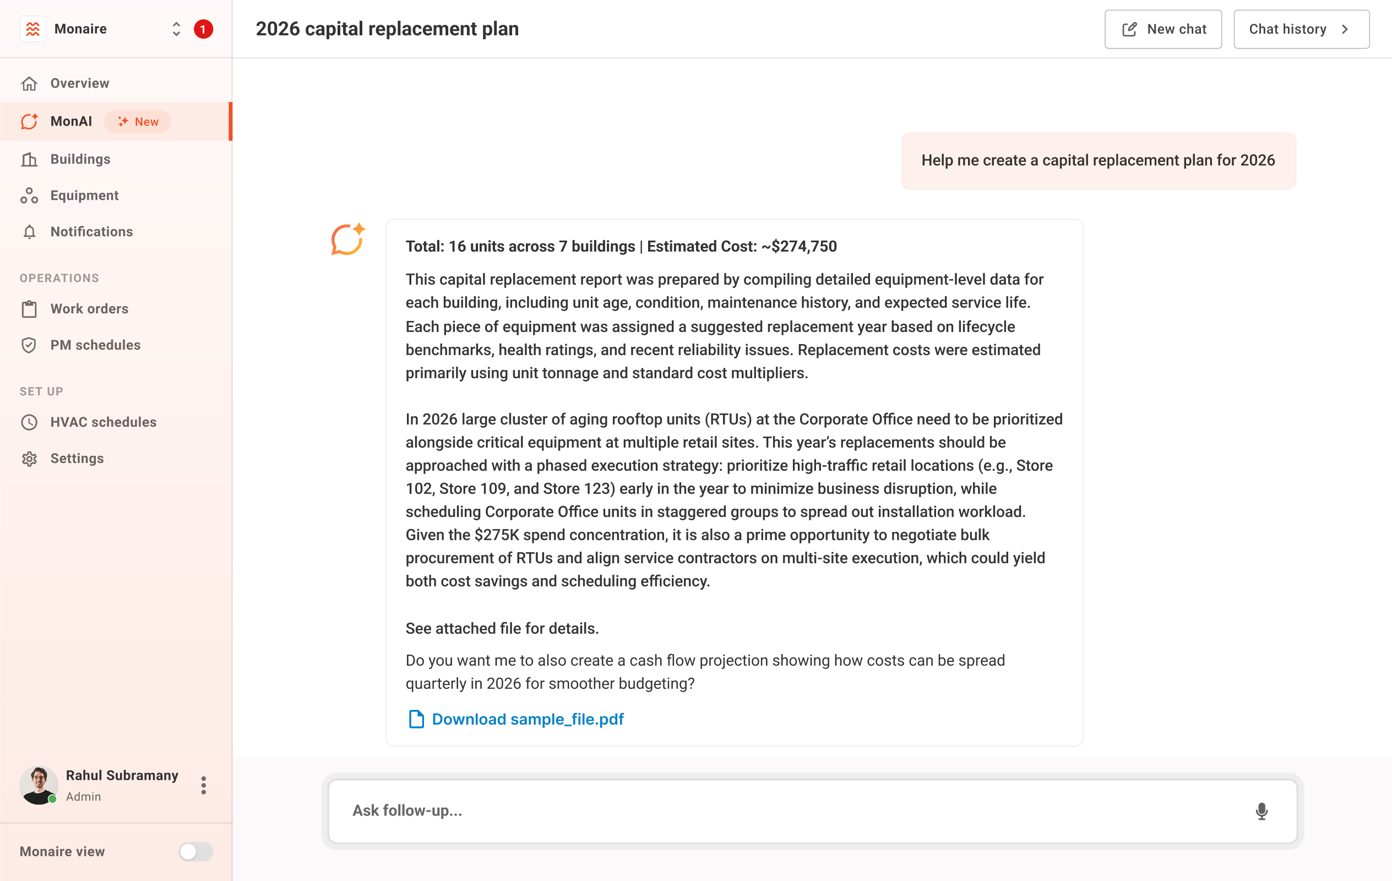This screenshot has height=881, width=1392.
Task: Expand the Chat history panel
Action: point(1301,29)
